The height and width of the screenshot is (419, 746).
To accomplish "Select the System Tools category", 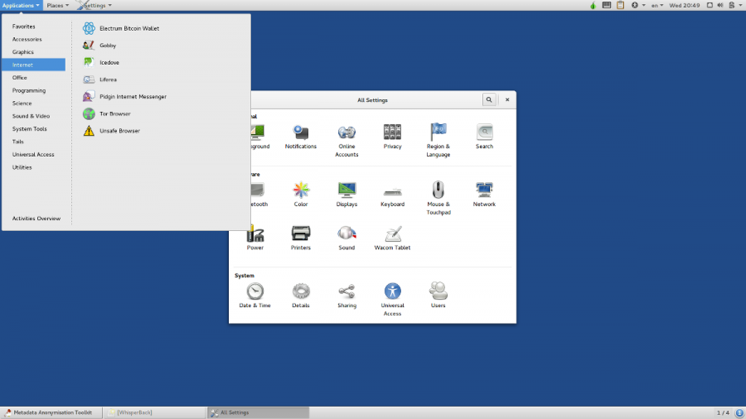I will pos(29,129).
